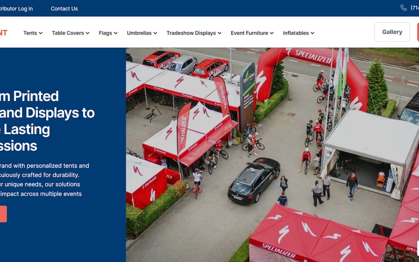
Task: Click the phone icon in top bar
Action: pyautogui.click(x=403, y=8)
